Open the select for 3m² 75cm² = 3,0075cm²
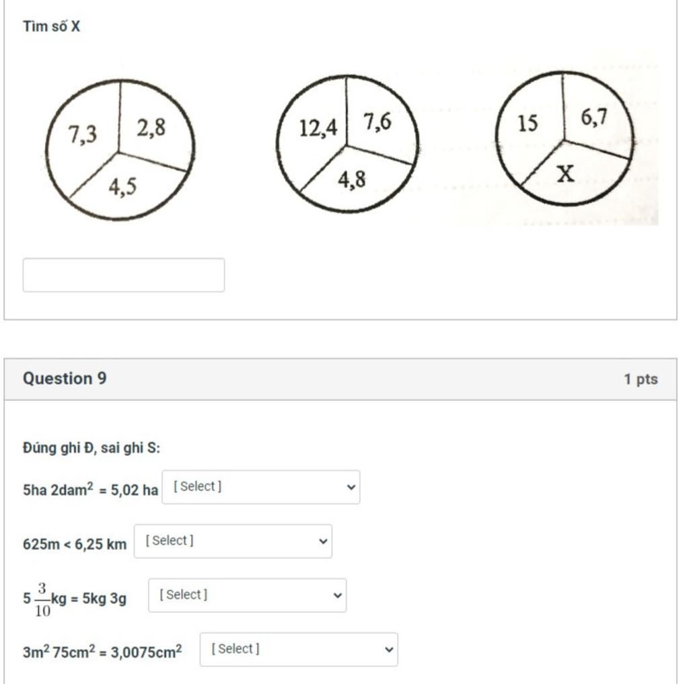Viewport: 689px width, 684px height. (299, 649)
